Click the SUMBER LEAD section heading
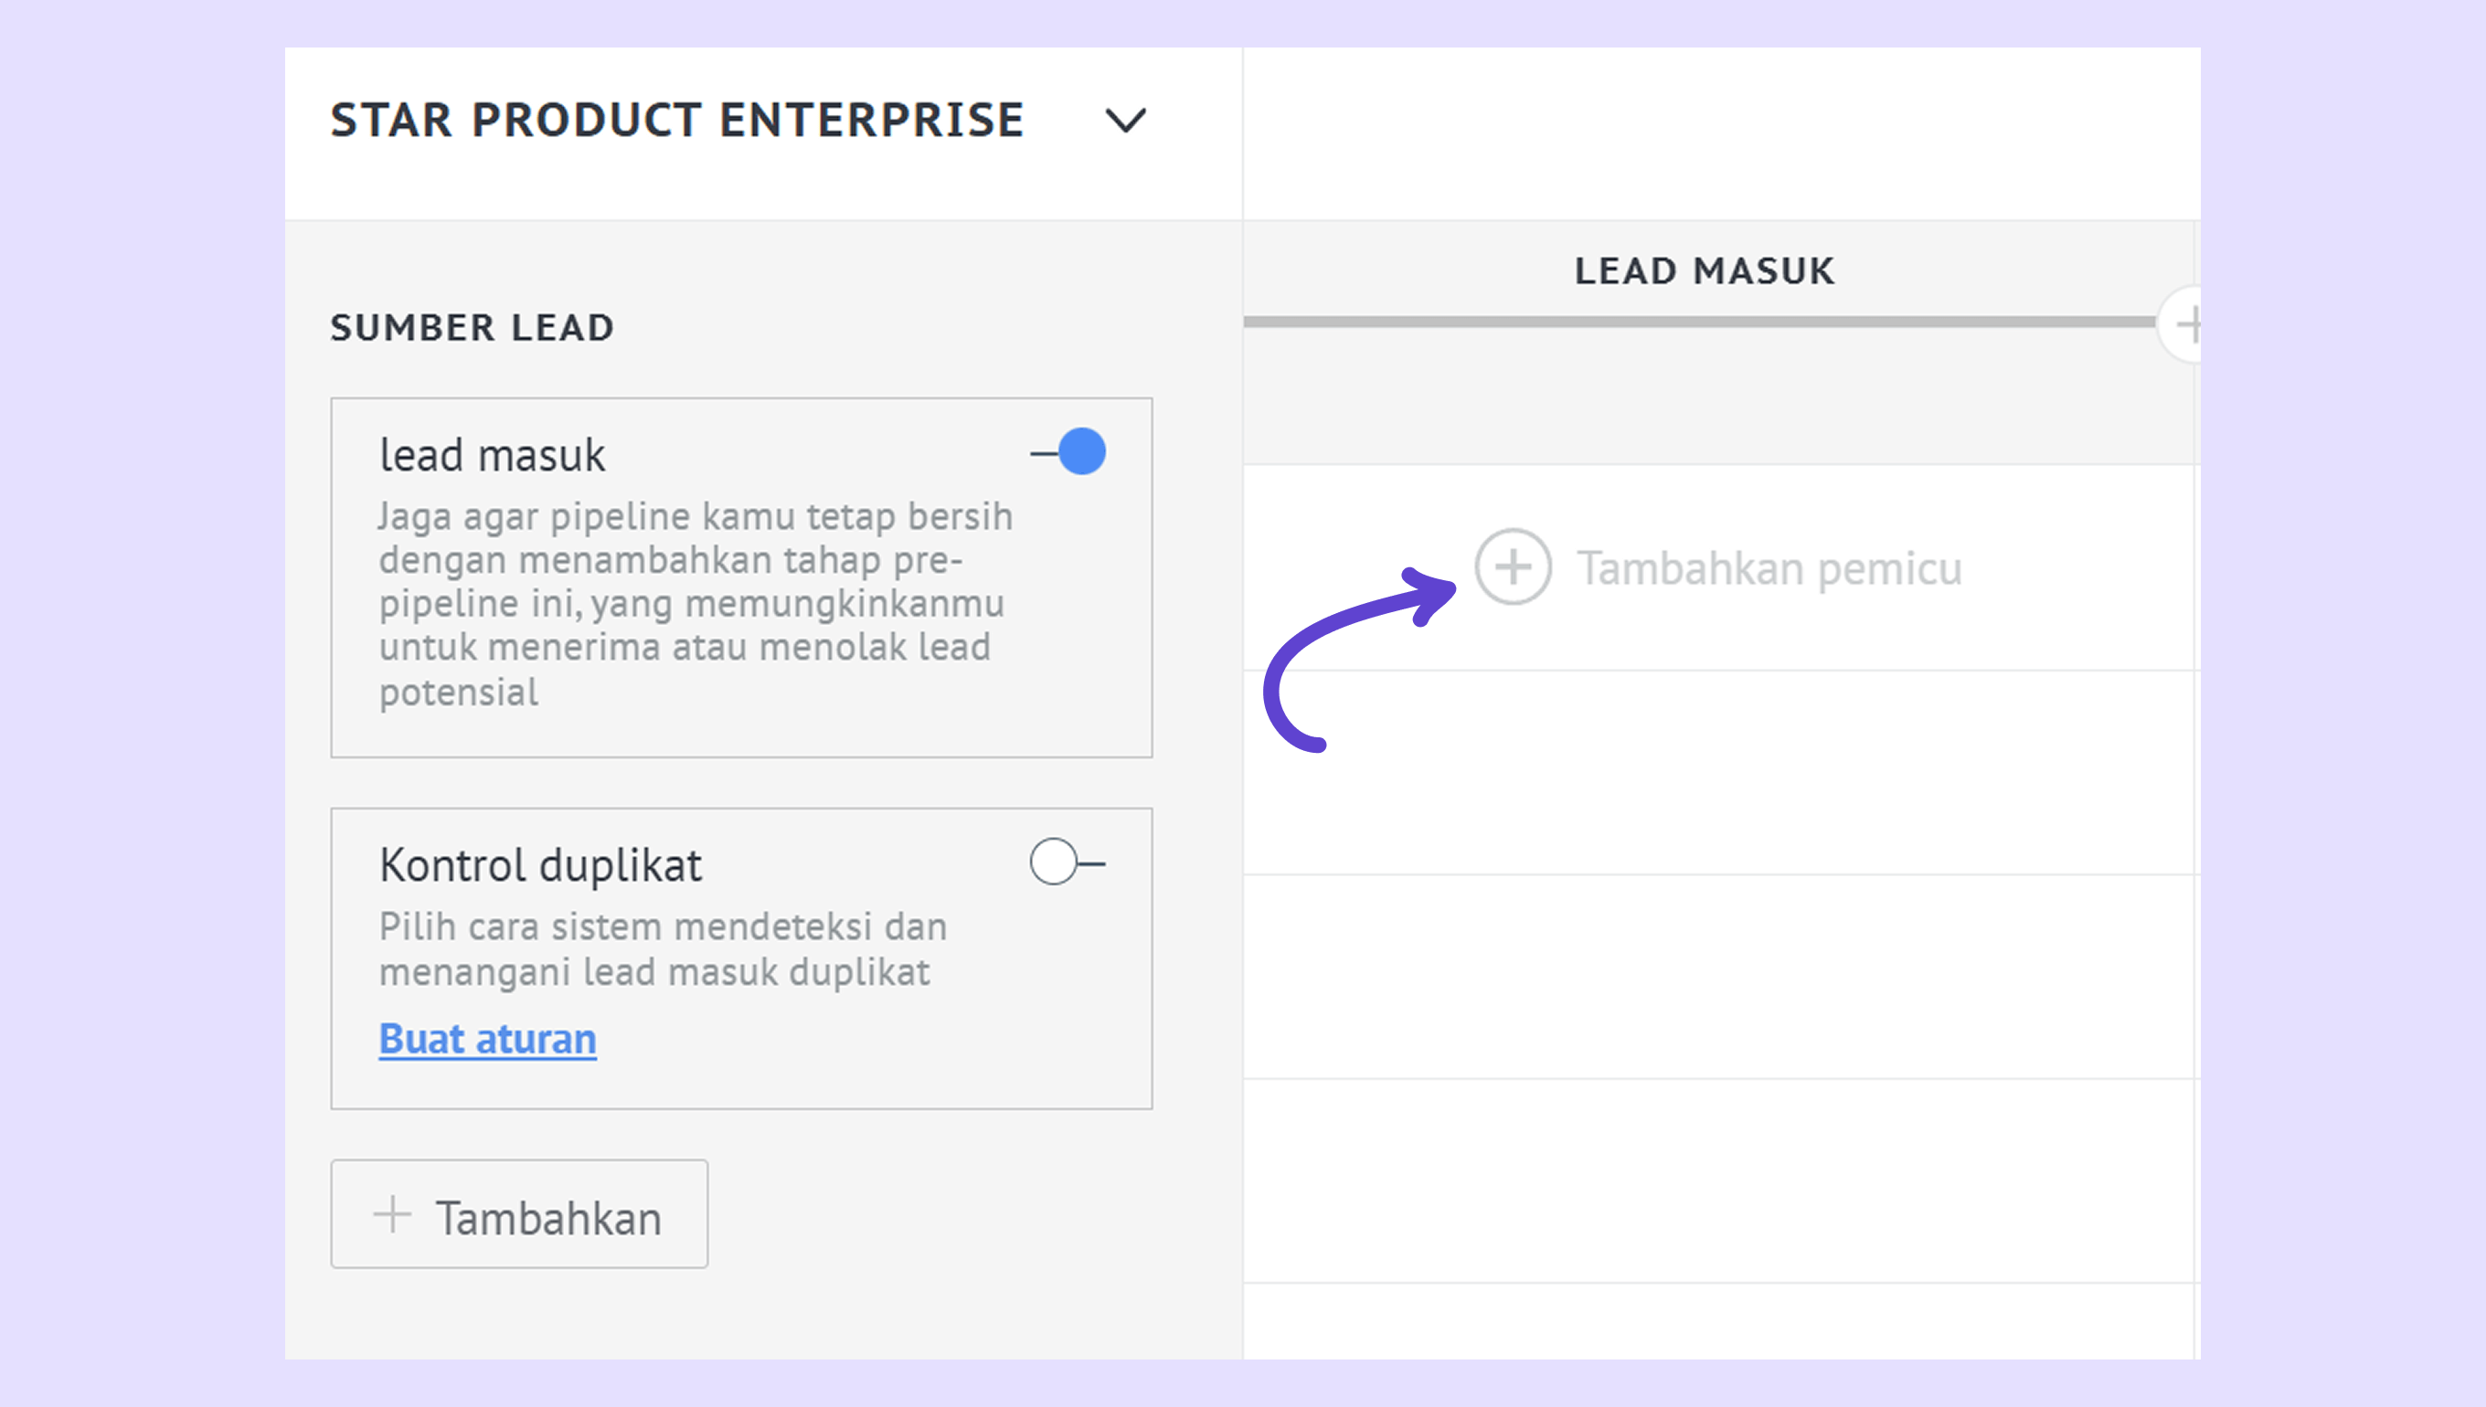The image size is (2486, 1407). pyautogui.click(x=472, y=329)
